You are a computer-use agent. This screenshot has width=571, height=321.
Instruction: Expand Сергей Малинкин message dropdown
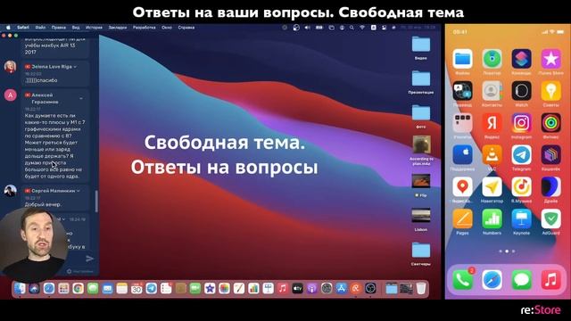point(79,191)
